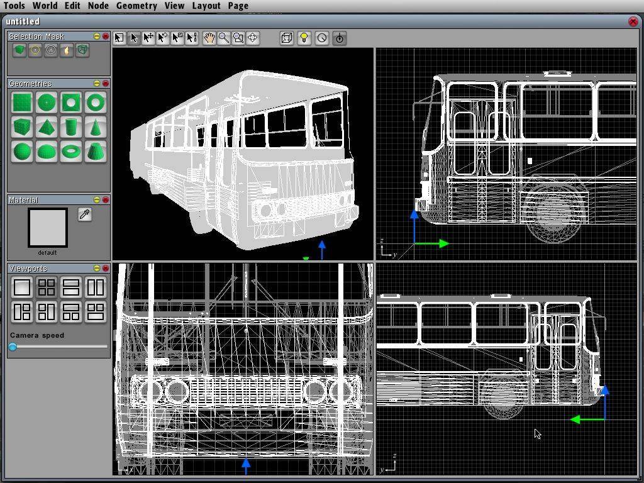Screen dimensions: 644x483
Task: Open the Layout menu
Action: click(x=206, y=6)
